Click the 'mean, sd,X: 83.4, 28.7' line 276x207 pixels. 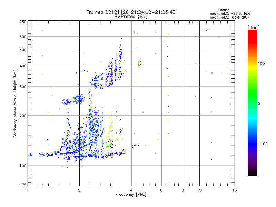[x=229, y=17]
